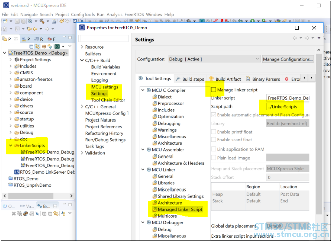Toggle Enable printf float checkbox
332x242 pixels.
[213, 132]
